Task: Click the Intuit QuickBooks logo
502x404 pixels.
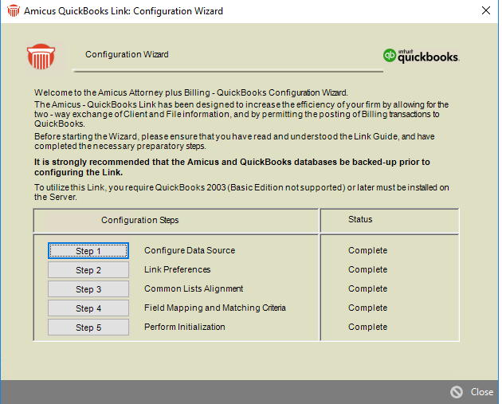Action: coord(422,56)
